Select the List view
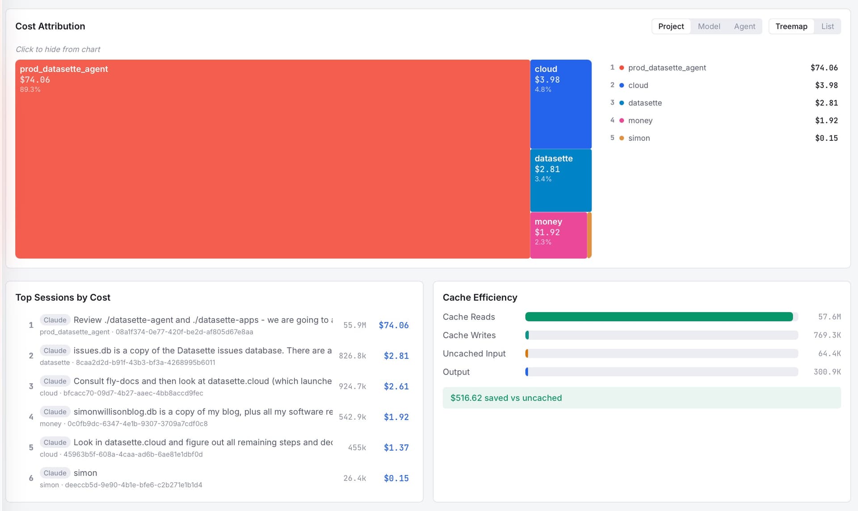Screen dimensions: 858x511 point(827,26)
